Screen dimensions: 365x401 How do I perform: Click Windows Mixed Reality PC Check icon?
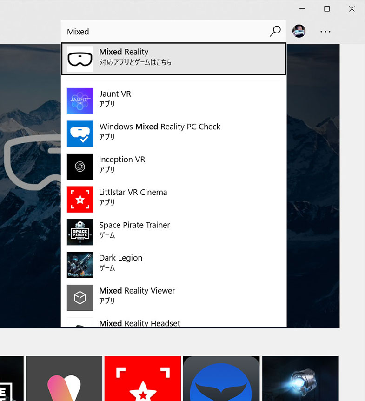click(80, 134)
